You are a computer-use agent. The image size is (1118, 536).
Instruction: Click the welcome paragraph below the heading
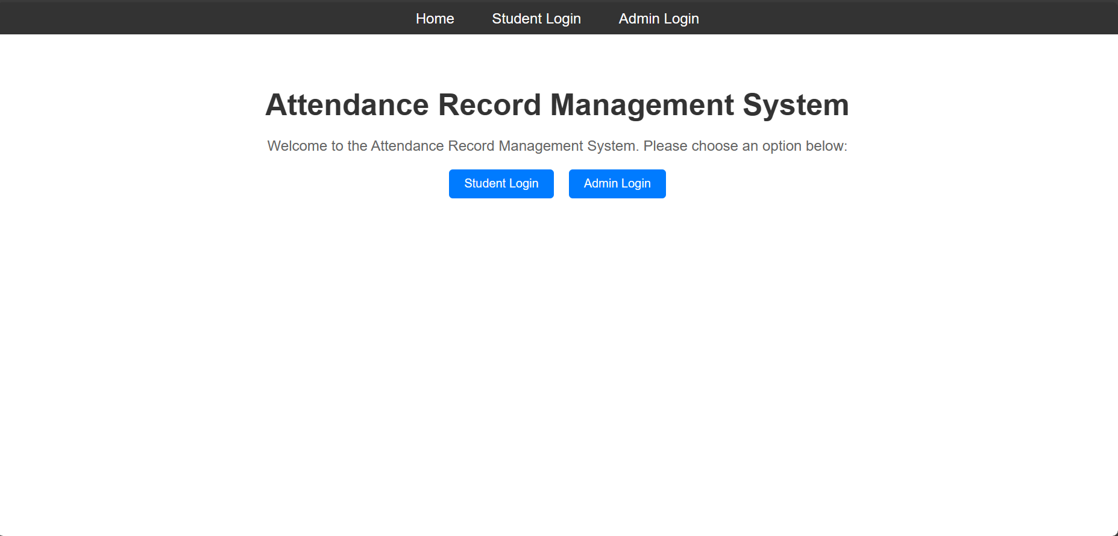(x=557, y=146)
